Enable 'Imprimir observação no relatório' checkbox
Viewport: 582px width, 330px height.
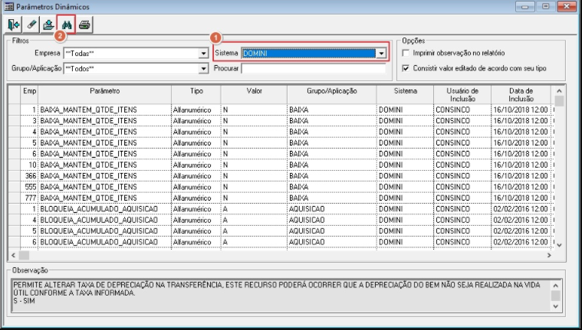point(406,53)
